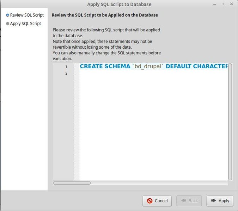238x211 pixels.
Task: Click the heading 'Review the SQL Script to be Applied'
Action: pyautogui.click(x=105, y=15)
